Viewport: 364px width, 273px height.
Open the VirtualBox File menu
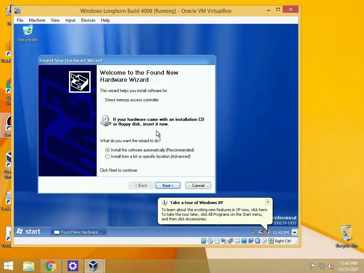(x=20, y=20)
